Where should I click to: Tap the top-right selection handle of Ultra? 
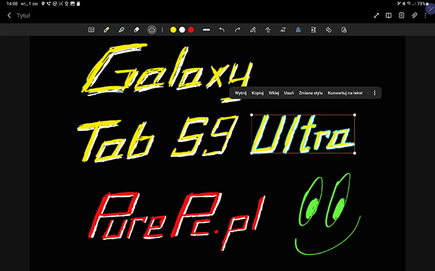tap(354, 115)
